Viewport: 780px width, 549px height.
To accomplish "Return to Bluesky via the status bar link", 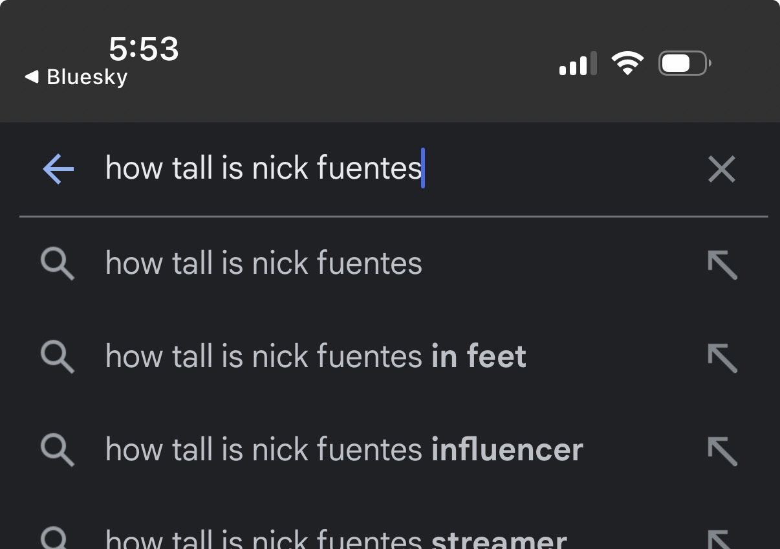I will click(x=76, y=77).
